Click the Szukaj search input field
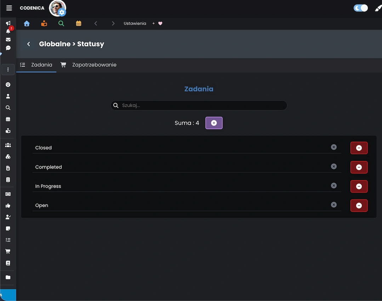This screenshot has height=301, width=382. coord(202,105)
